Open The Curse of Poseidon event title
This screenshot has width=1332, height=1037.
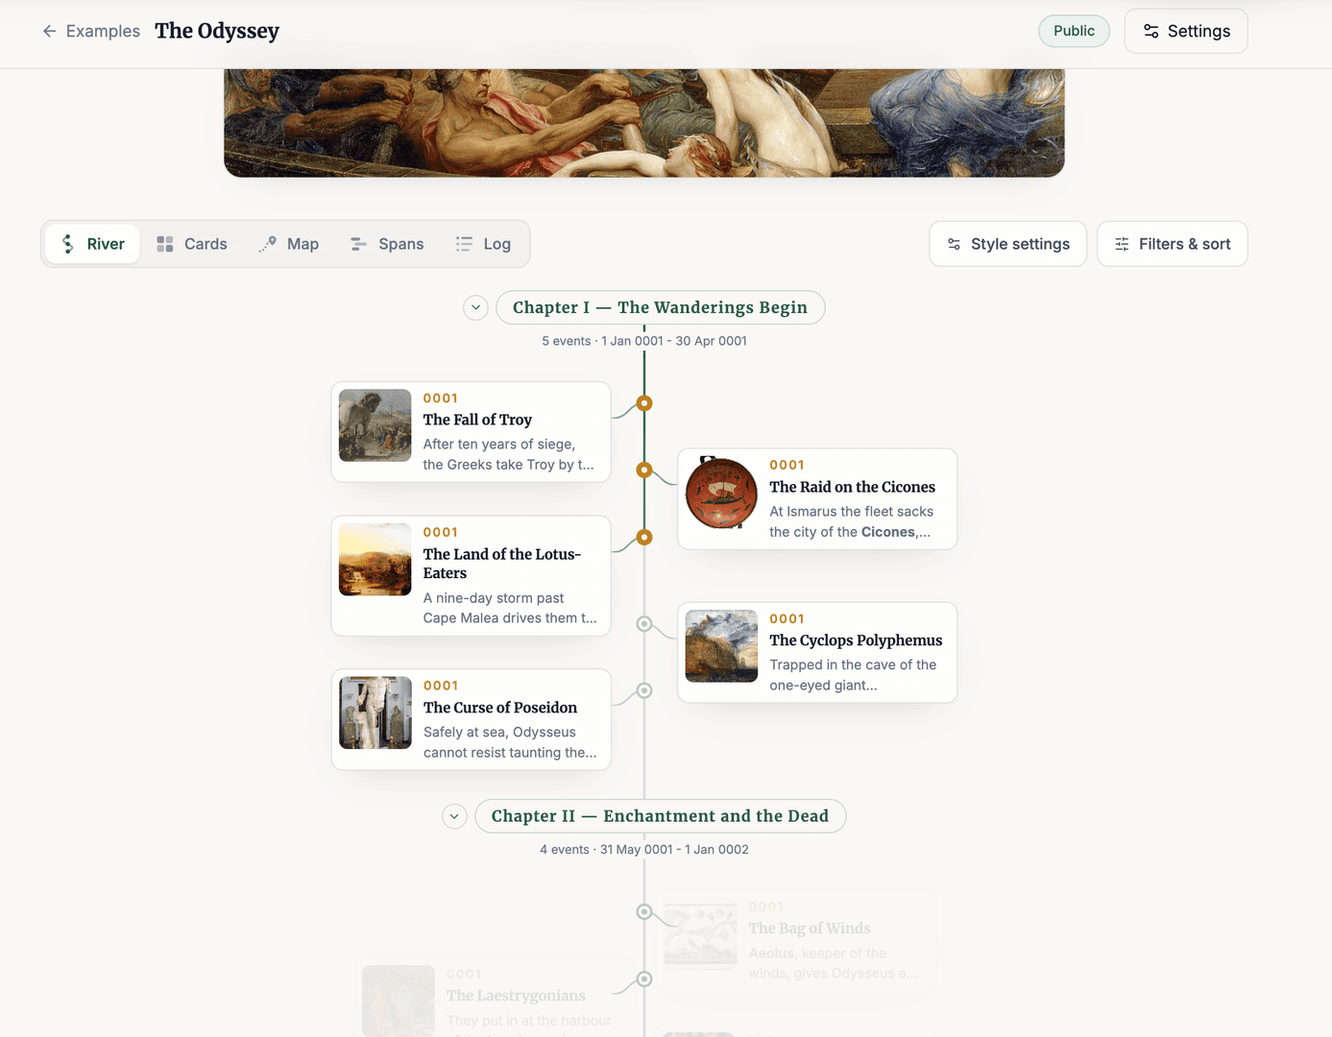point(500,708)
